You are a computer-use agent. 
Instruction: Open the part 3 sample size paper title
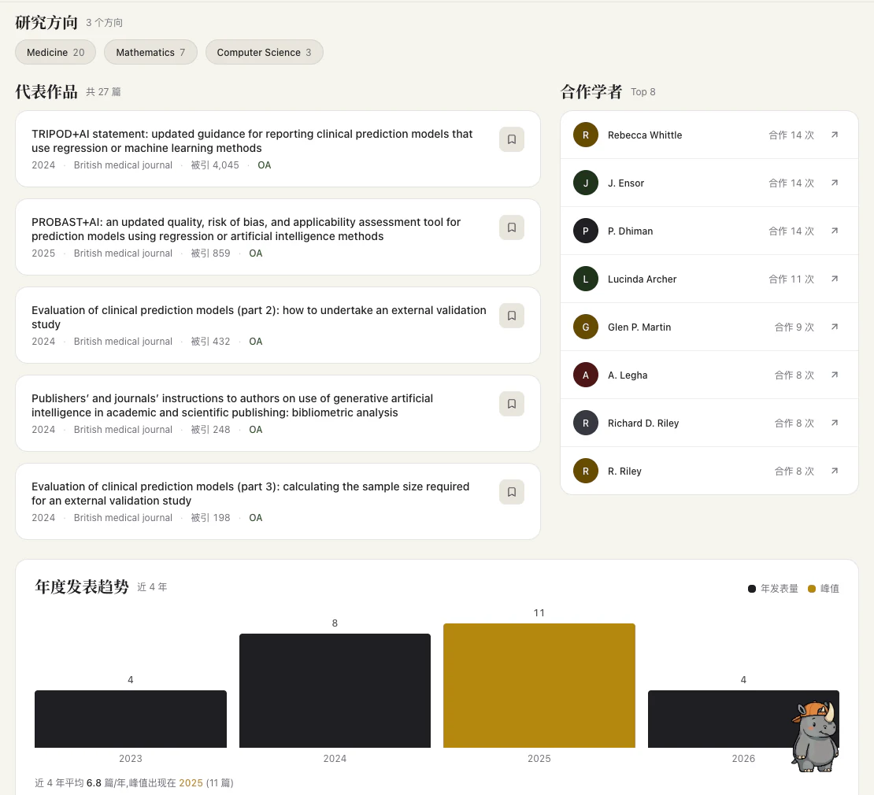pyautogui.click(x=250, y=494)
